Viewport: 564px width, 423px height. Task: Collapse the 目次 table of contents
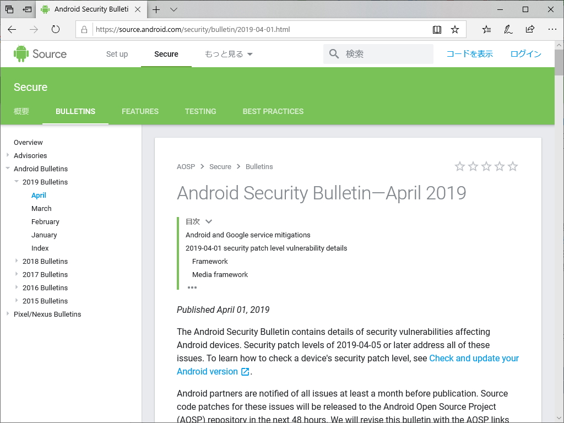(208, 221)
